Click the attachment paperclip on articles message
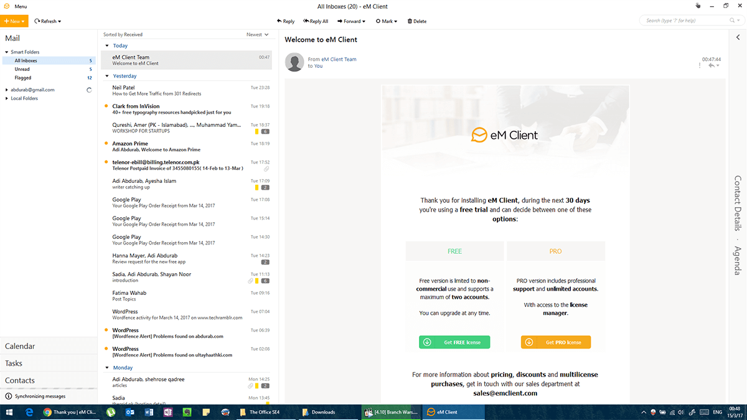This screenshot has height=420, width=747. [x=249, y=386]
